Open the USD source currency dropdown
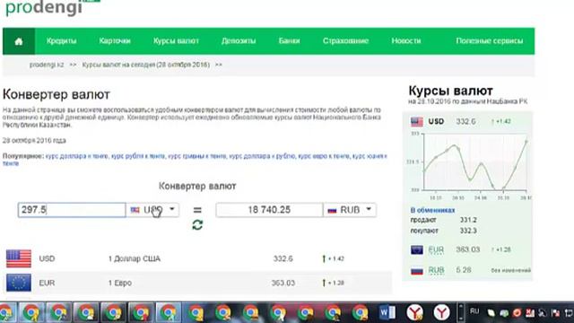Viewport: 574px width, 323px height. [x=152, y=210]
